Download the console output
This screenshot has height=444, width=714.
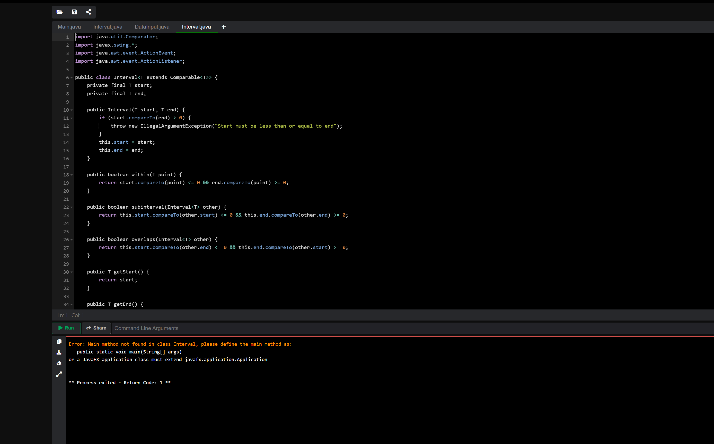point(59,352)
